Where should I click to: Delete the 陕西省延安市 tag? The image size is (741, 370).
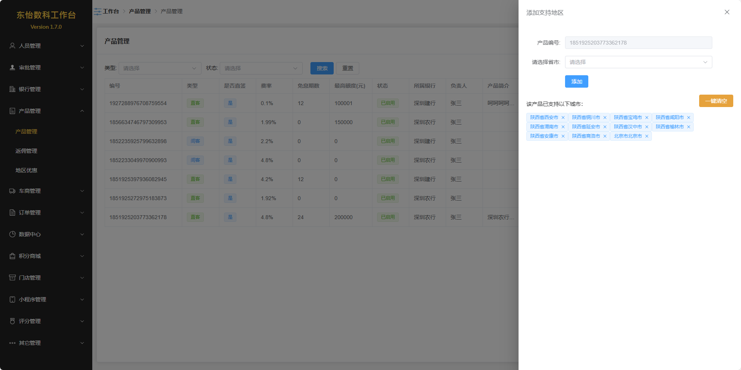[x=605, y=127]
